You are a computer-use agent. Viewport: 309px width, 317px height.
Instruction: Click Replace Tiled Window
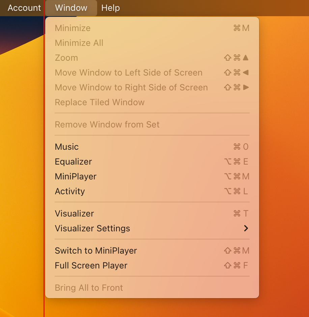(152, 102)
